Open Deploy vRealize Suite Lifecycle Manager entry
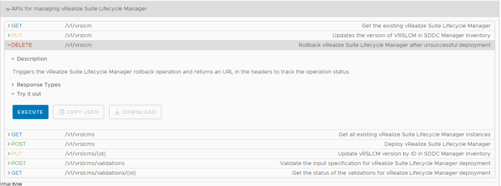 [437, 144]
